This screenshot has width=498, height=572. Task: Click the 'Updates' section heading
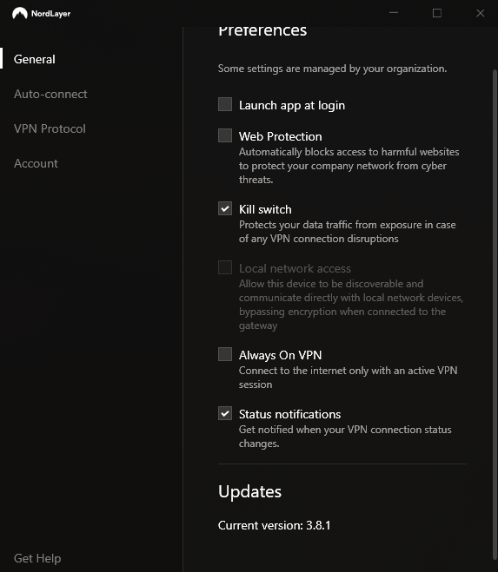click(249, 492)
